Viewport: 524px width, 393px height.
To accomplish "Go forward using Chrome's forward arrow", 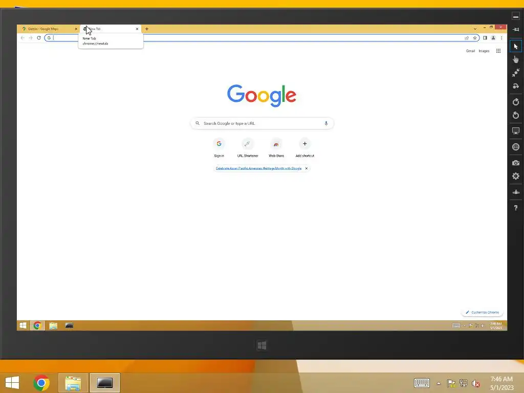I will click(x=30, y=38).
